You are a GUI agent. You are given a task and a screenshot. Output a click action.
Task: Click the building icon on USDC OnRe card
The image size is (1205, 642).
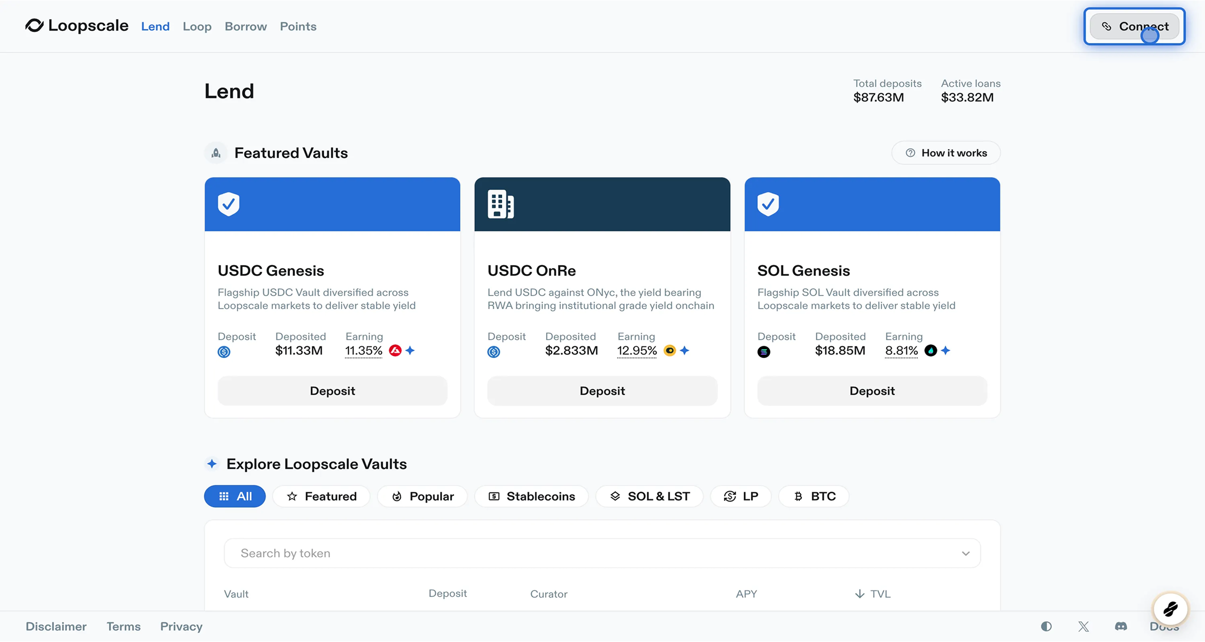click(500, 204)
